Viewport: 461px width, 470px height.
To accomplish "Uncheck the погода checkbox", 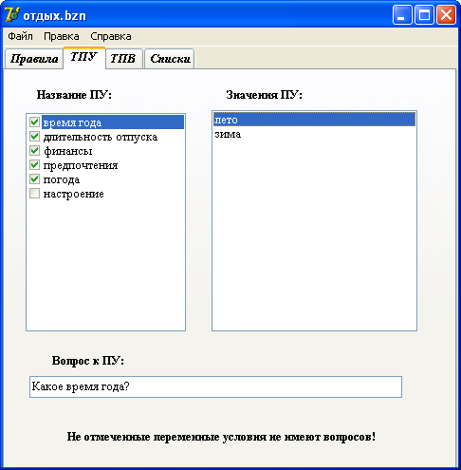I will point(34,179).
